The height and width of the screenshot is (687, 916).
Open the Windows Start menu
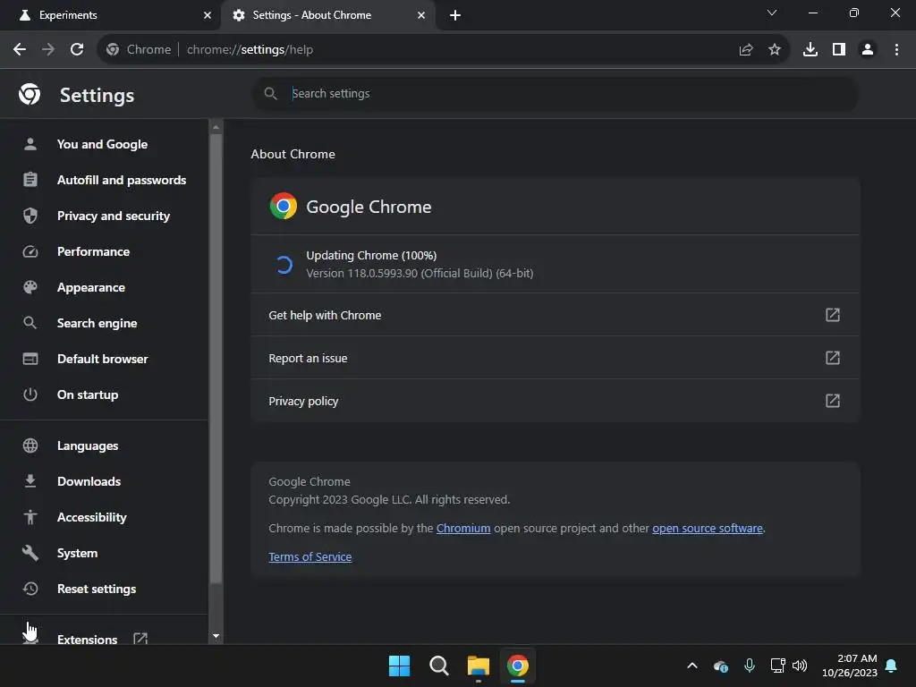pos(400,666)
